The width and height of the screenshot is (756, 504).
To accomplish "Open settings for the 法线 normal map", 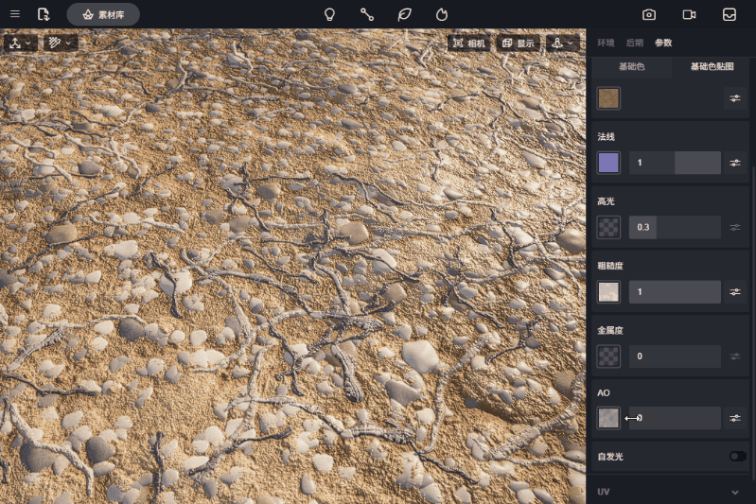I will tap(735, 163).
